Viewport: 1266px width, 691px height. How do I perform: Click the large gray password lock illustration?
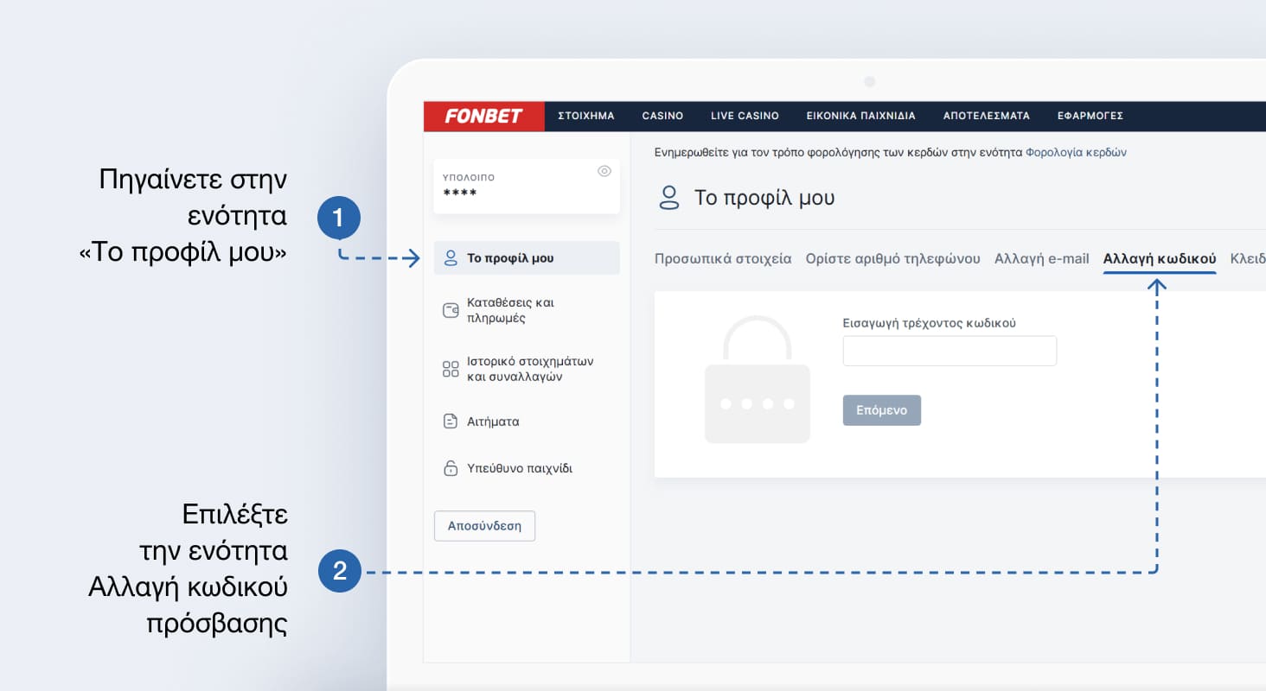757,380
